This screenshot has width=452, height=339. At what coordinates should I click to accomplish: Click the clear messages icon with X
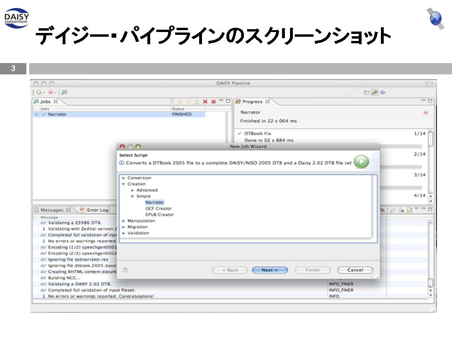(401, 210)
